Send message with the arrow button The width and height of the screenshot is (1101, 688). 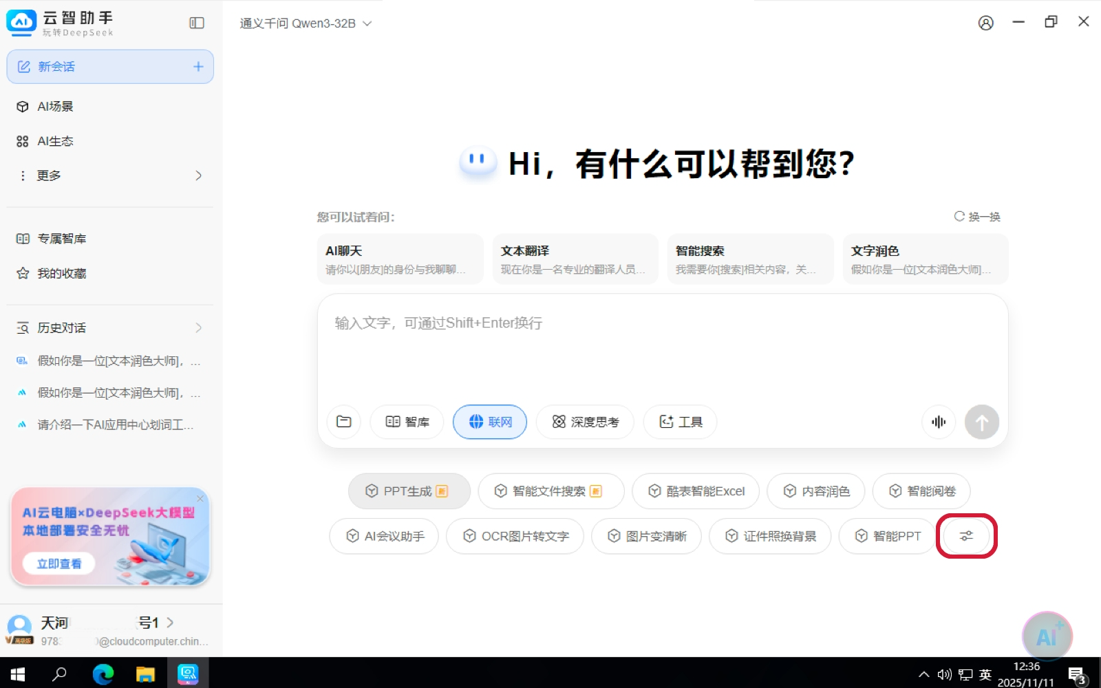tap(982, 422)
